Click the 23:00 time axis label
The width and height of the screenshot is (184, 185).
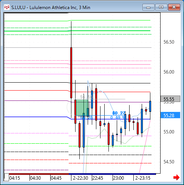click(119, 178)
